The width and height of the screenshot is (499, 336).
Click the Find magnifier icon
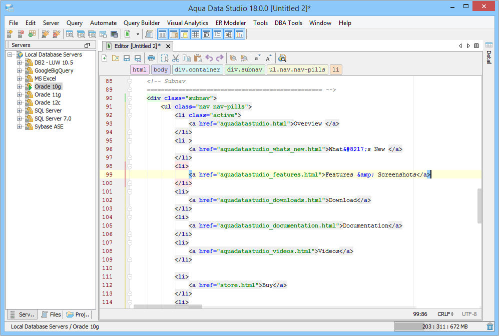[x=233, y=58]
